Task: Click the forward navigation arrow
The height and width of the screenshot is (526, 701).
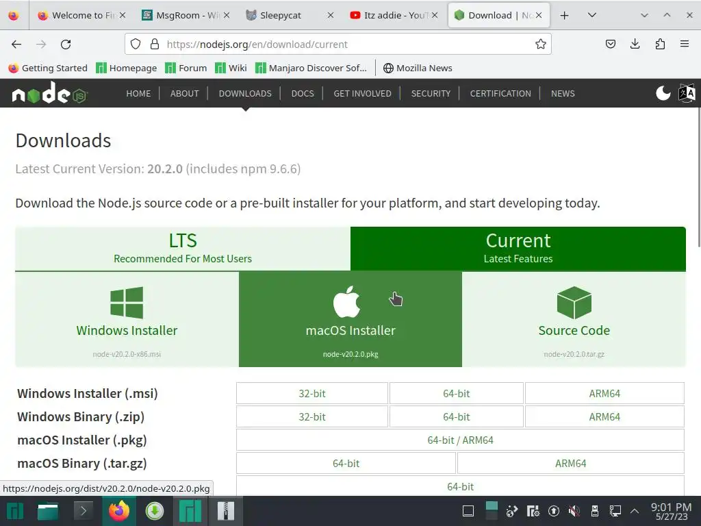Action: [x=41, y=45]
